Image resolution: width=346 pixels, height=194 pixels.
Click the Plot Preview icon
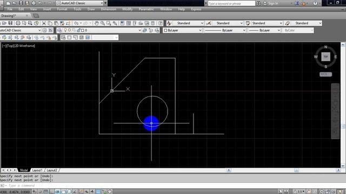click(x=24, y=23)
